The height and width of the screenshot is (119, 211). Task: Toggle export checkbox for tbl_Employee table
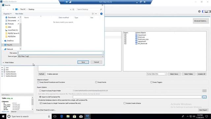point(125,43)
